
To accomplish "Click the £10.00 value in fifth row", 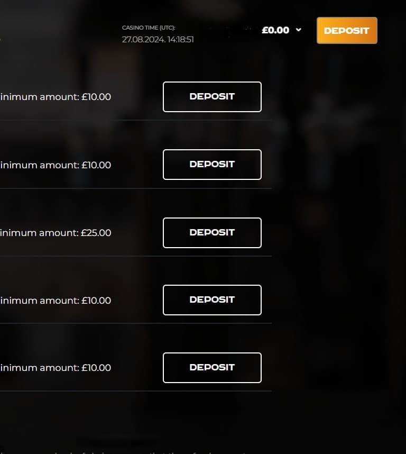I will point(96,368).
